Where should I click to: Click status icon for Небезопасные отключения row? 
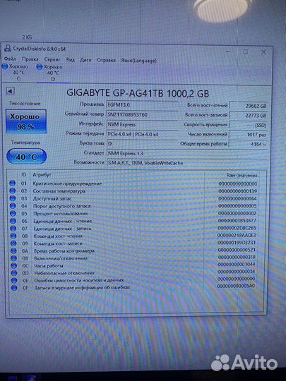[14, 273]
